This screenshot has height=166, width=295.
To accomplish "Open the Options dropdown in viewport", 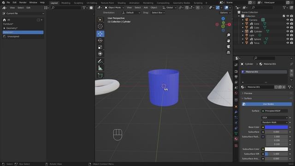I will tap(225, 12).
